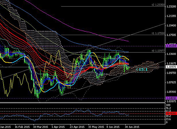Click the t2 1.23350 target line label
Image resolution: width=177 pixels, height=129 pixels.
[158, 5]
